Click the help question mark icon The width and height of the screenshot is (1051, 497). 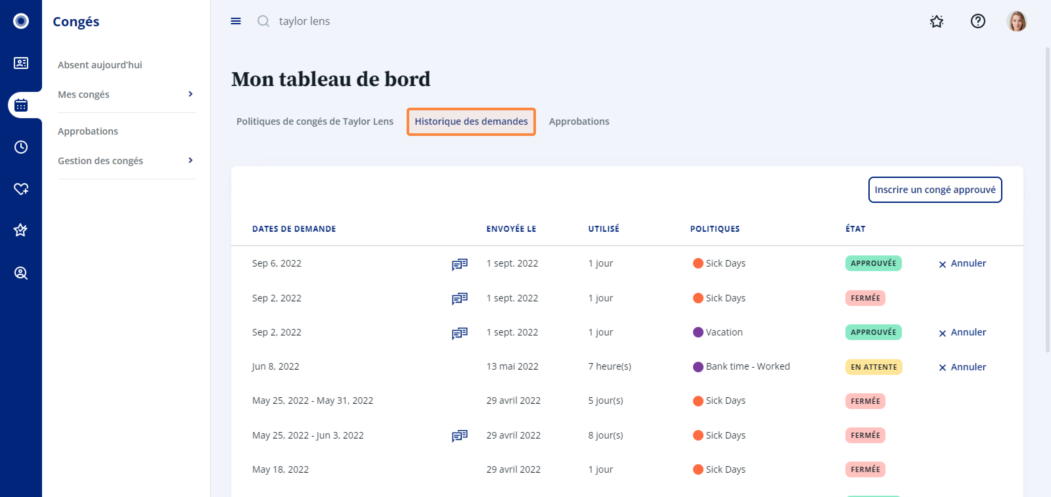tap(977, 21)
